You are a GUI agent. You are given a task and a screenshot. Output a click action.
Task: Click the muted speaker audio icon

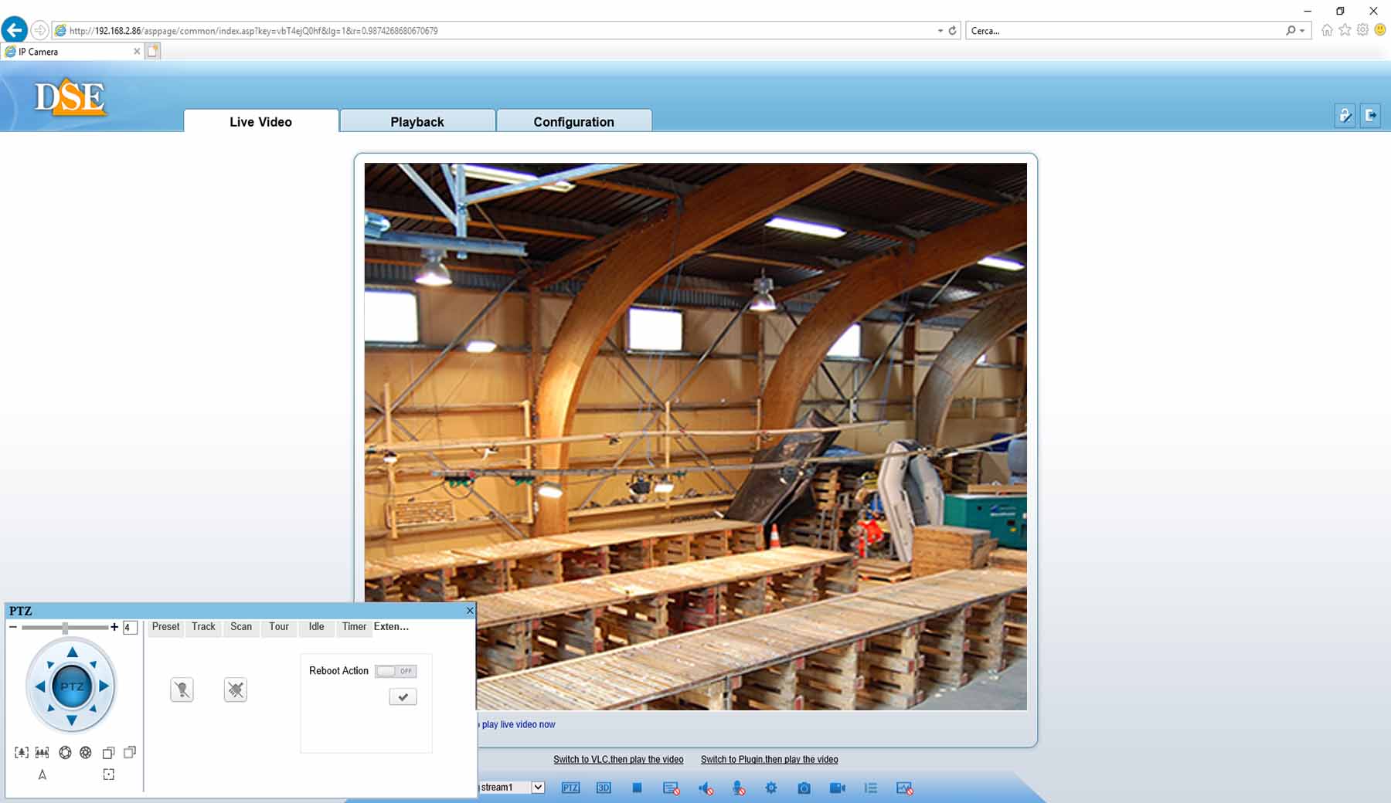[x=706, y=788]
